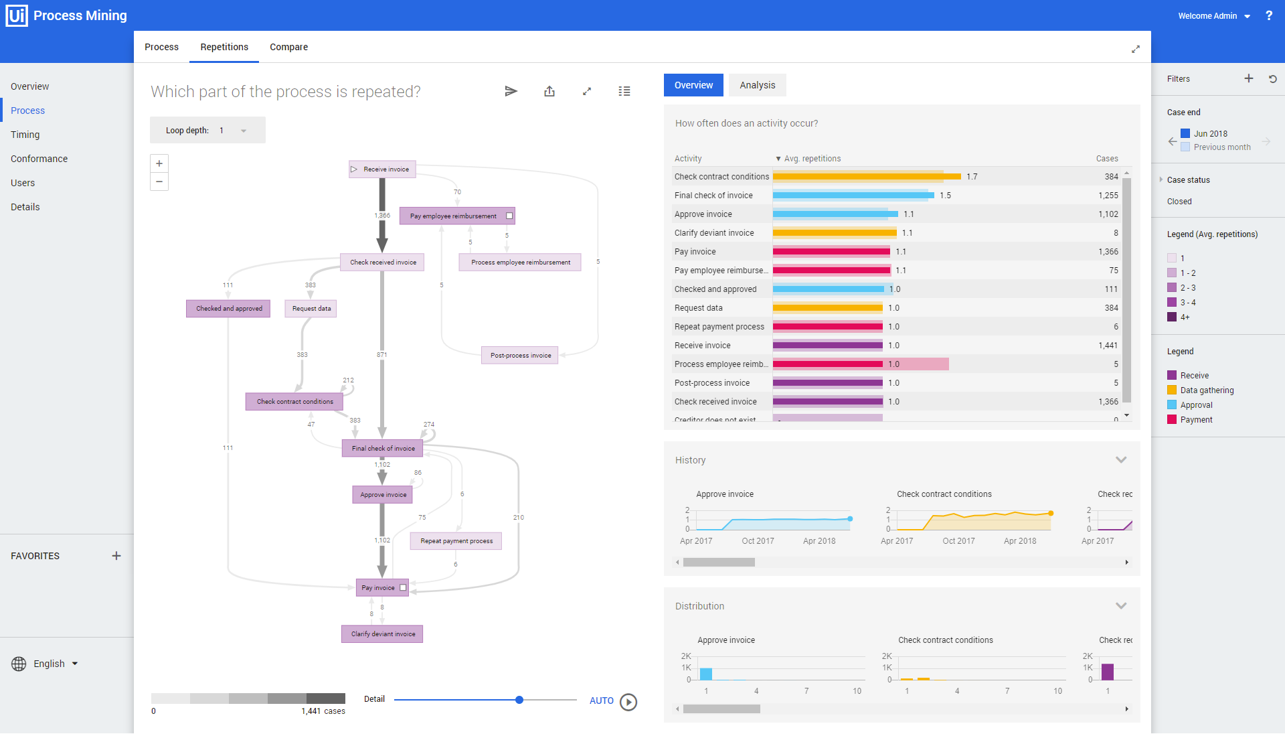Zoom in the process graph
Image resolution: width=1285 pixels, height=734 pixels.
tap(159, 163)
